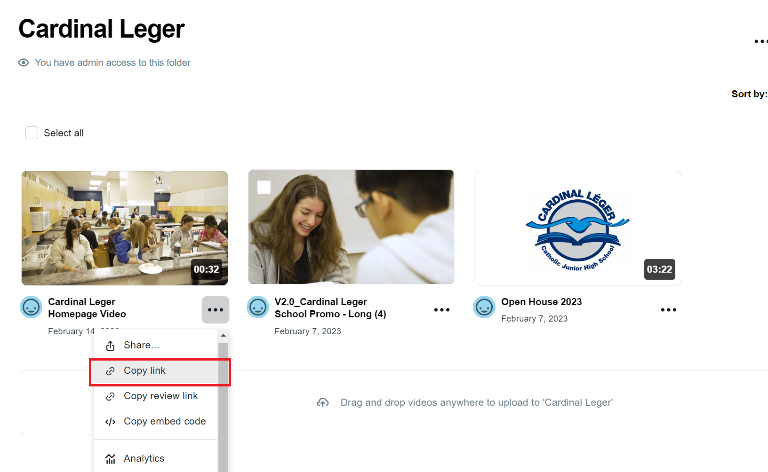This screenshot has height=472, width=768.
Task: Click the Copy review link chain icon
Action: [x=110, y=396]
